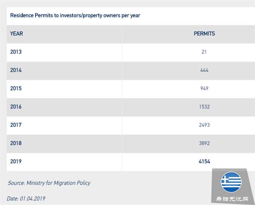The height and width of the screenshot is (205, 255).
Task: Click the table title about Residence Permits
Action: [x=75, y=16]
